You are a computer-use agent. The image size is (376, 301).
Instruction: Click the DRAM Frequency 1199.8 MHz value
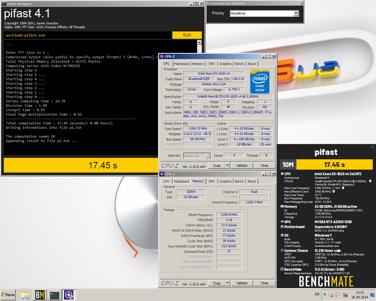[x=229, y=215]
